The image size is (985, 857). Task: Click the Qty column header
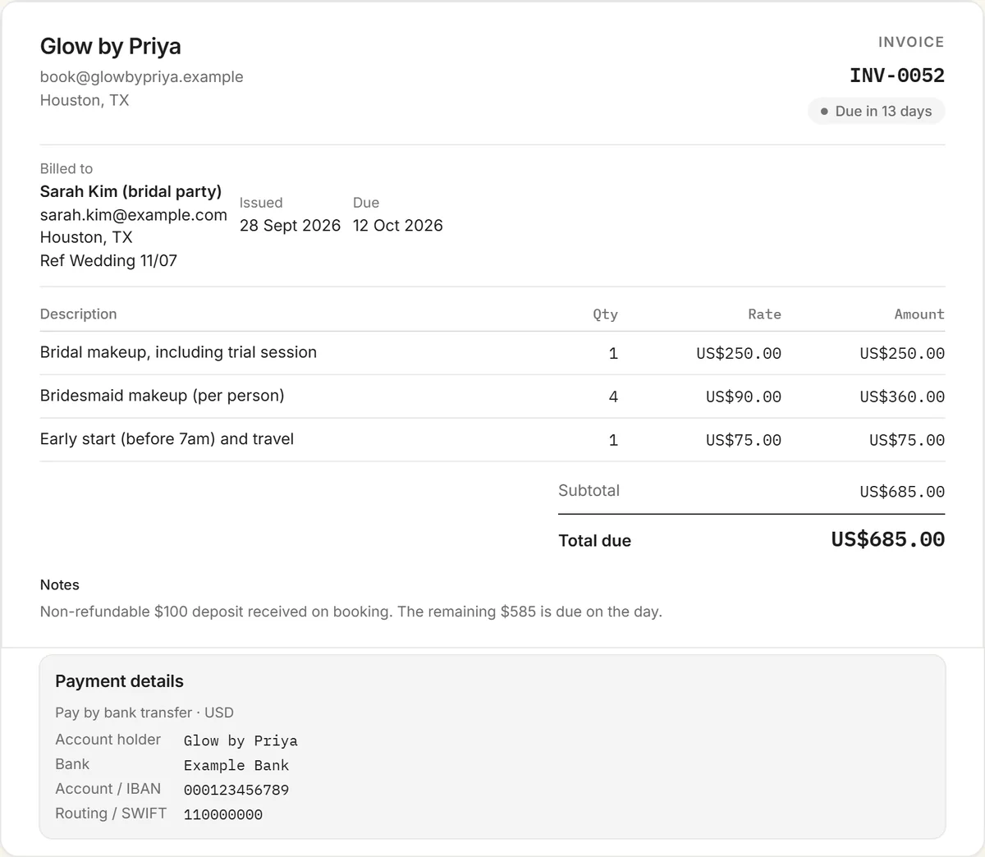coord(606,314)
